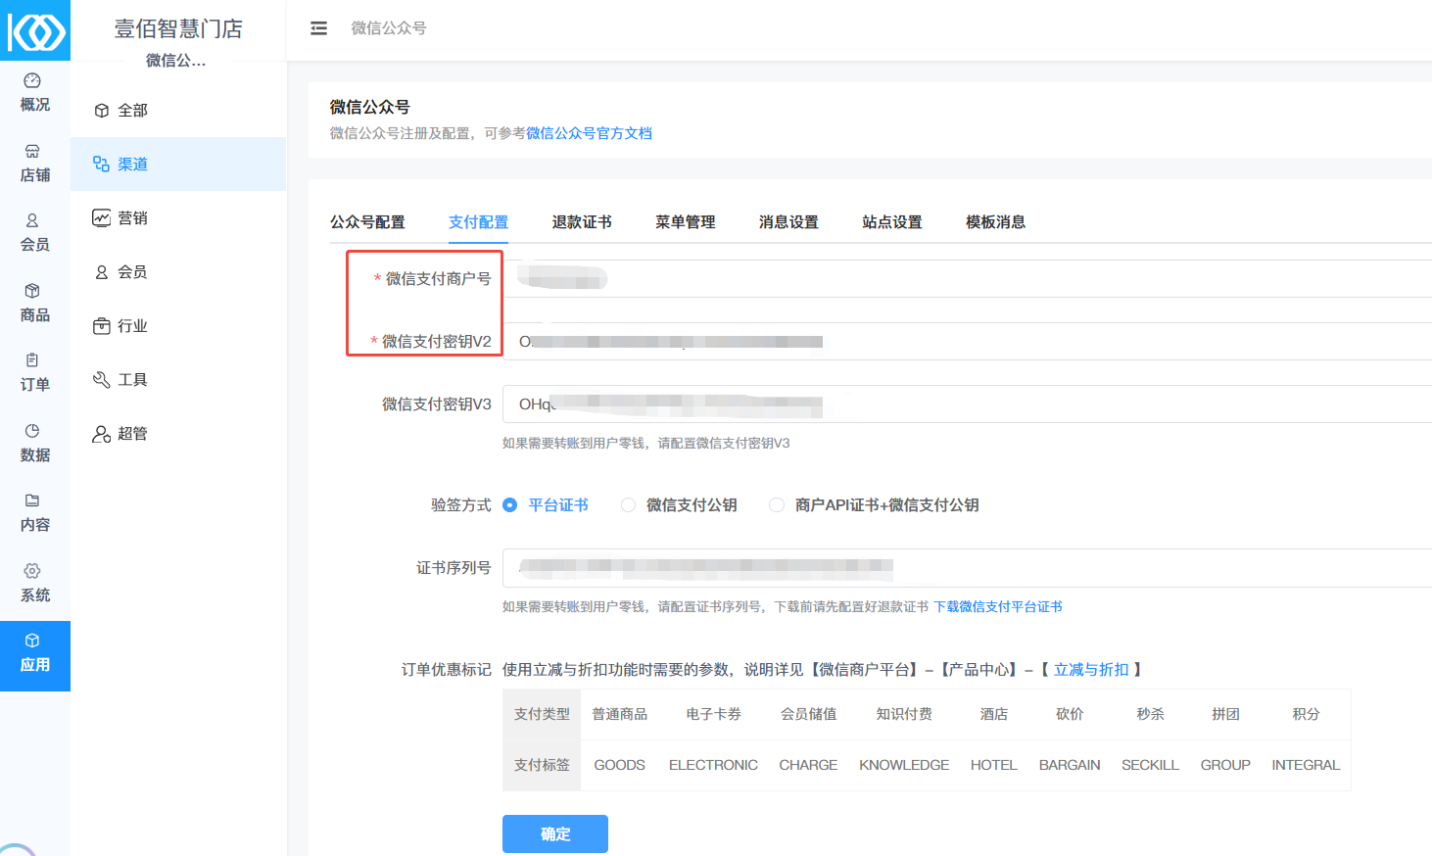Click the hamburger menu collapse icon
This screenshot has height=856, width=1432.
point(318,28)
